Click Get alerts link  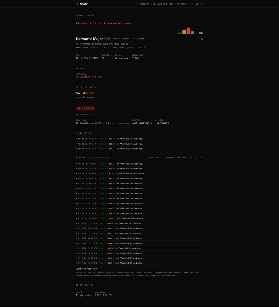(140, 39)
